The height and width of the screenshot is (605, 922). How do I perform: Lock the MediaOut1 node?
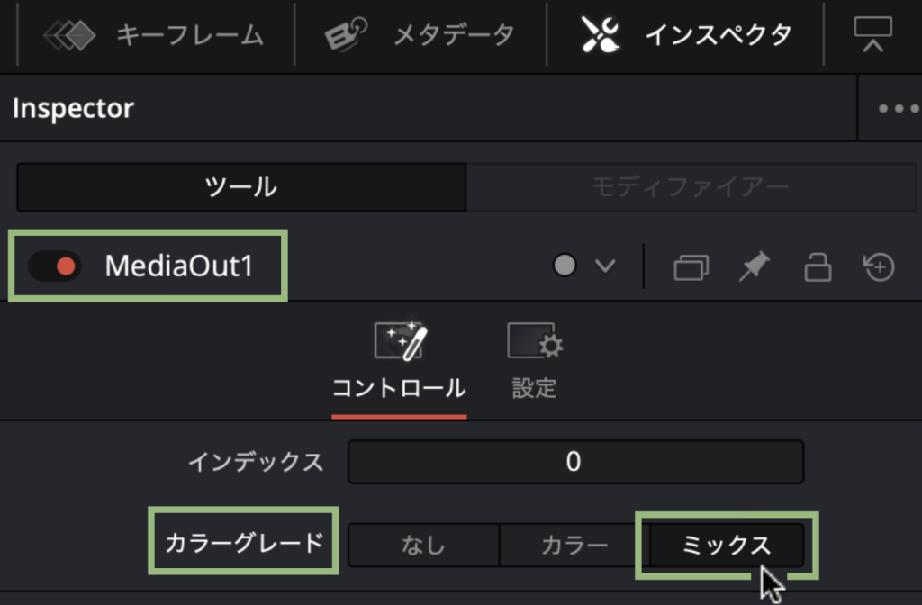(x=817, y=267)
